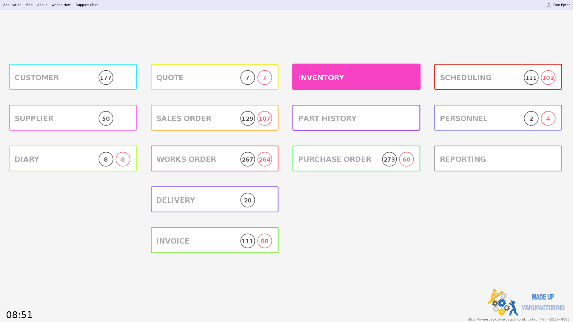Click the red 4 badge on Personnel
Screen dimensions: 573x322
pyautogui.click(x=548, y=118)
